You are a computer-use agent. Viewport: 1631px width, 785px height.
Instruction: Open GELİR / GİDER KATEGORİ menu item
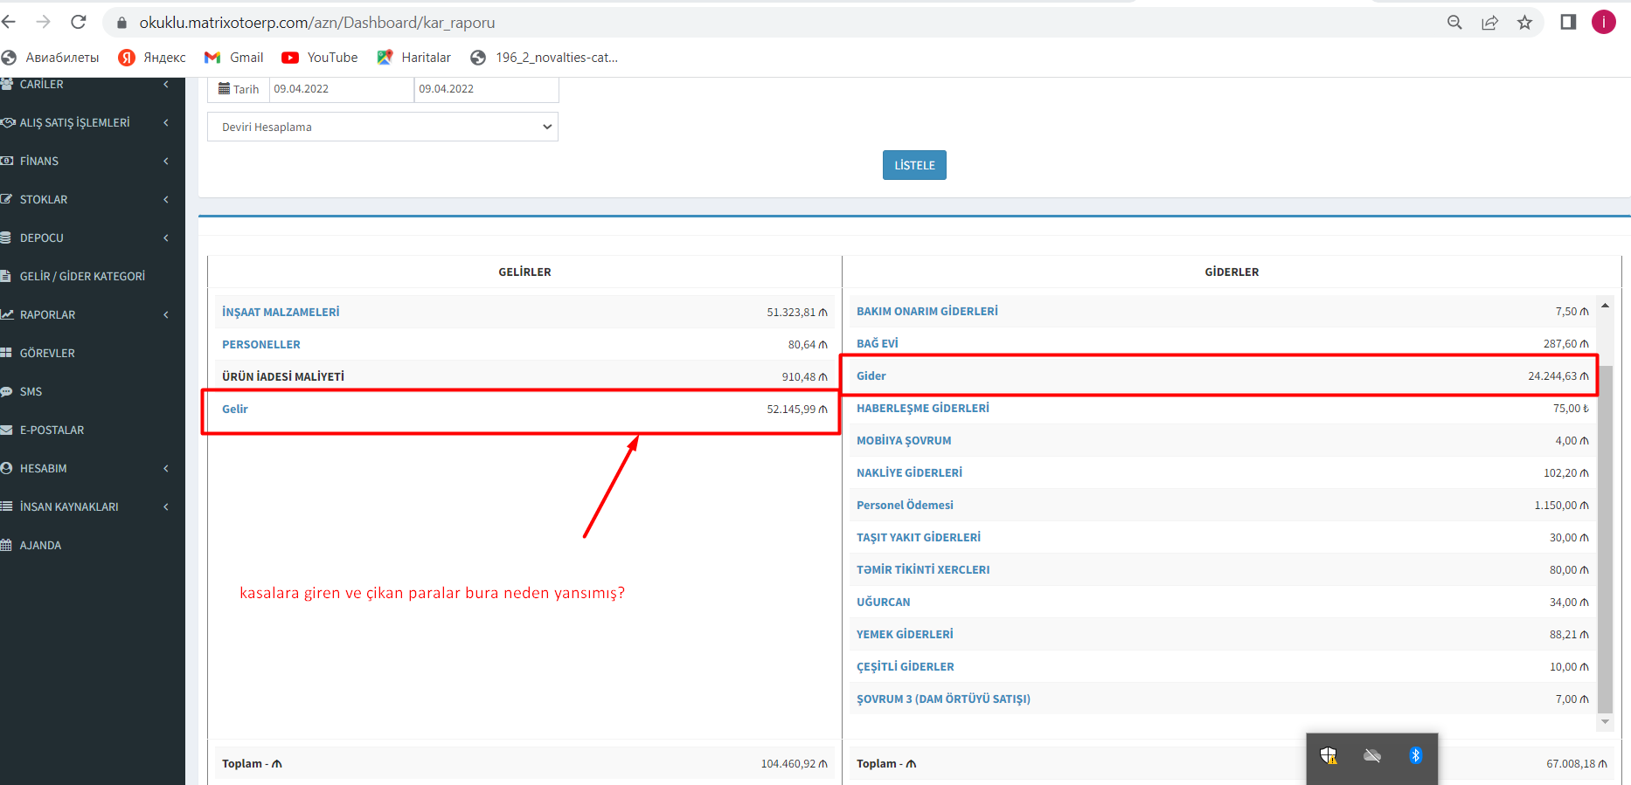[x=82, y=277]
